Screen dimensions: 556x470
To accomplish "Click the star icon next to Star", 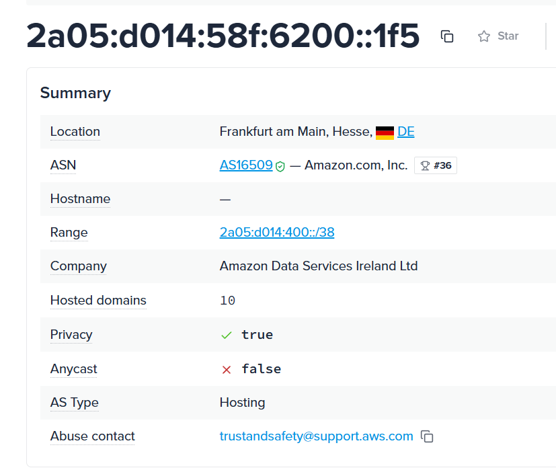I will 484,36.
